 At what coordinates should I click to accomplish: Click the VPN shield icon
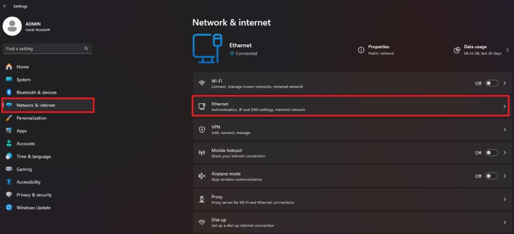pyautogui.click(x=202, y=129)
